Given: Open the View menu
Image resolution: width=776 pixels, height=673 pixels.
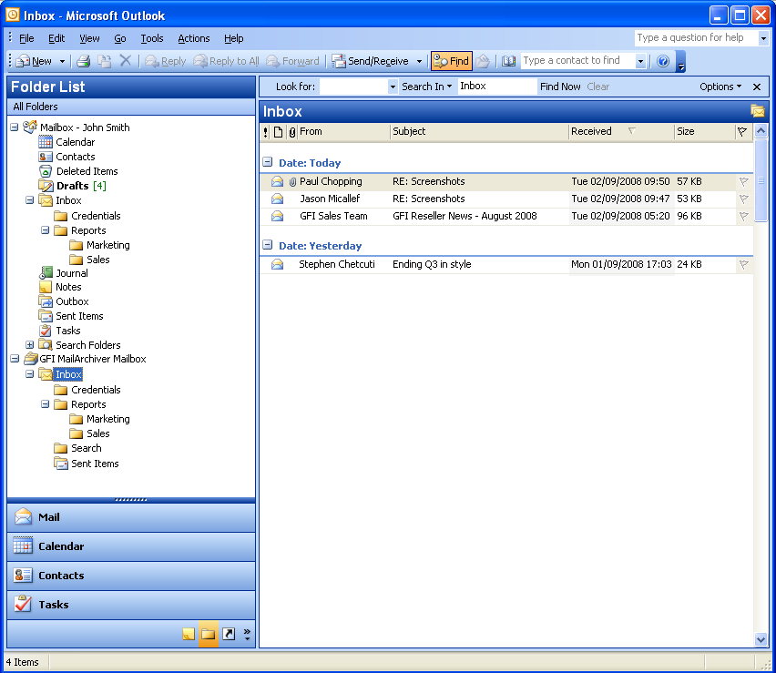Looking at the screenshot, I should point(89,38).
